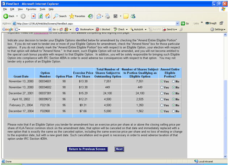Refresh the page with Refresh icon
Screen dimensions: 228x165
coord(41,16)
